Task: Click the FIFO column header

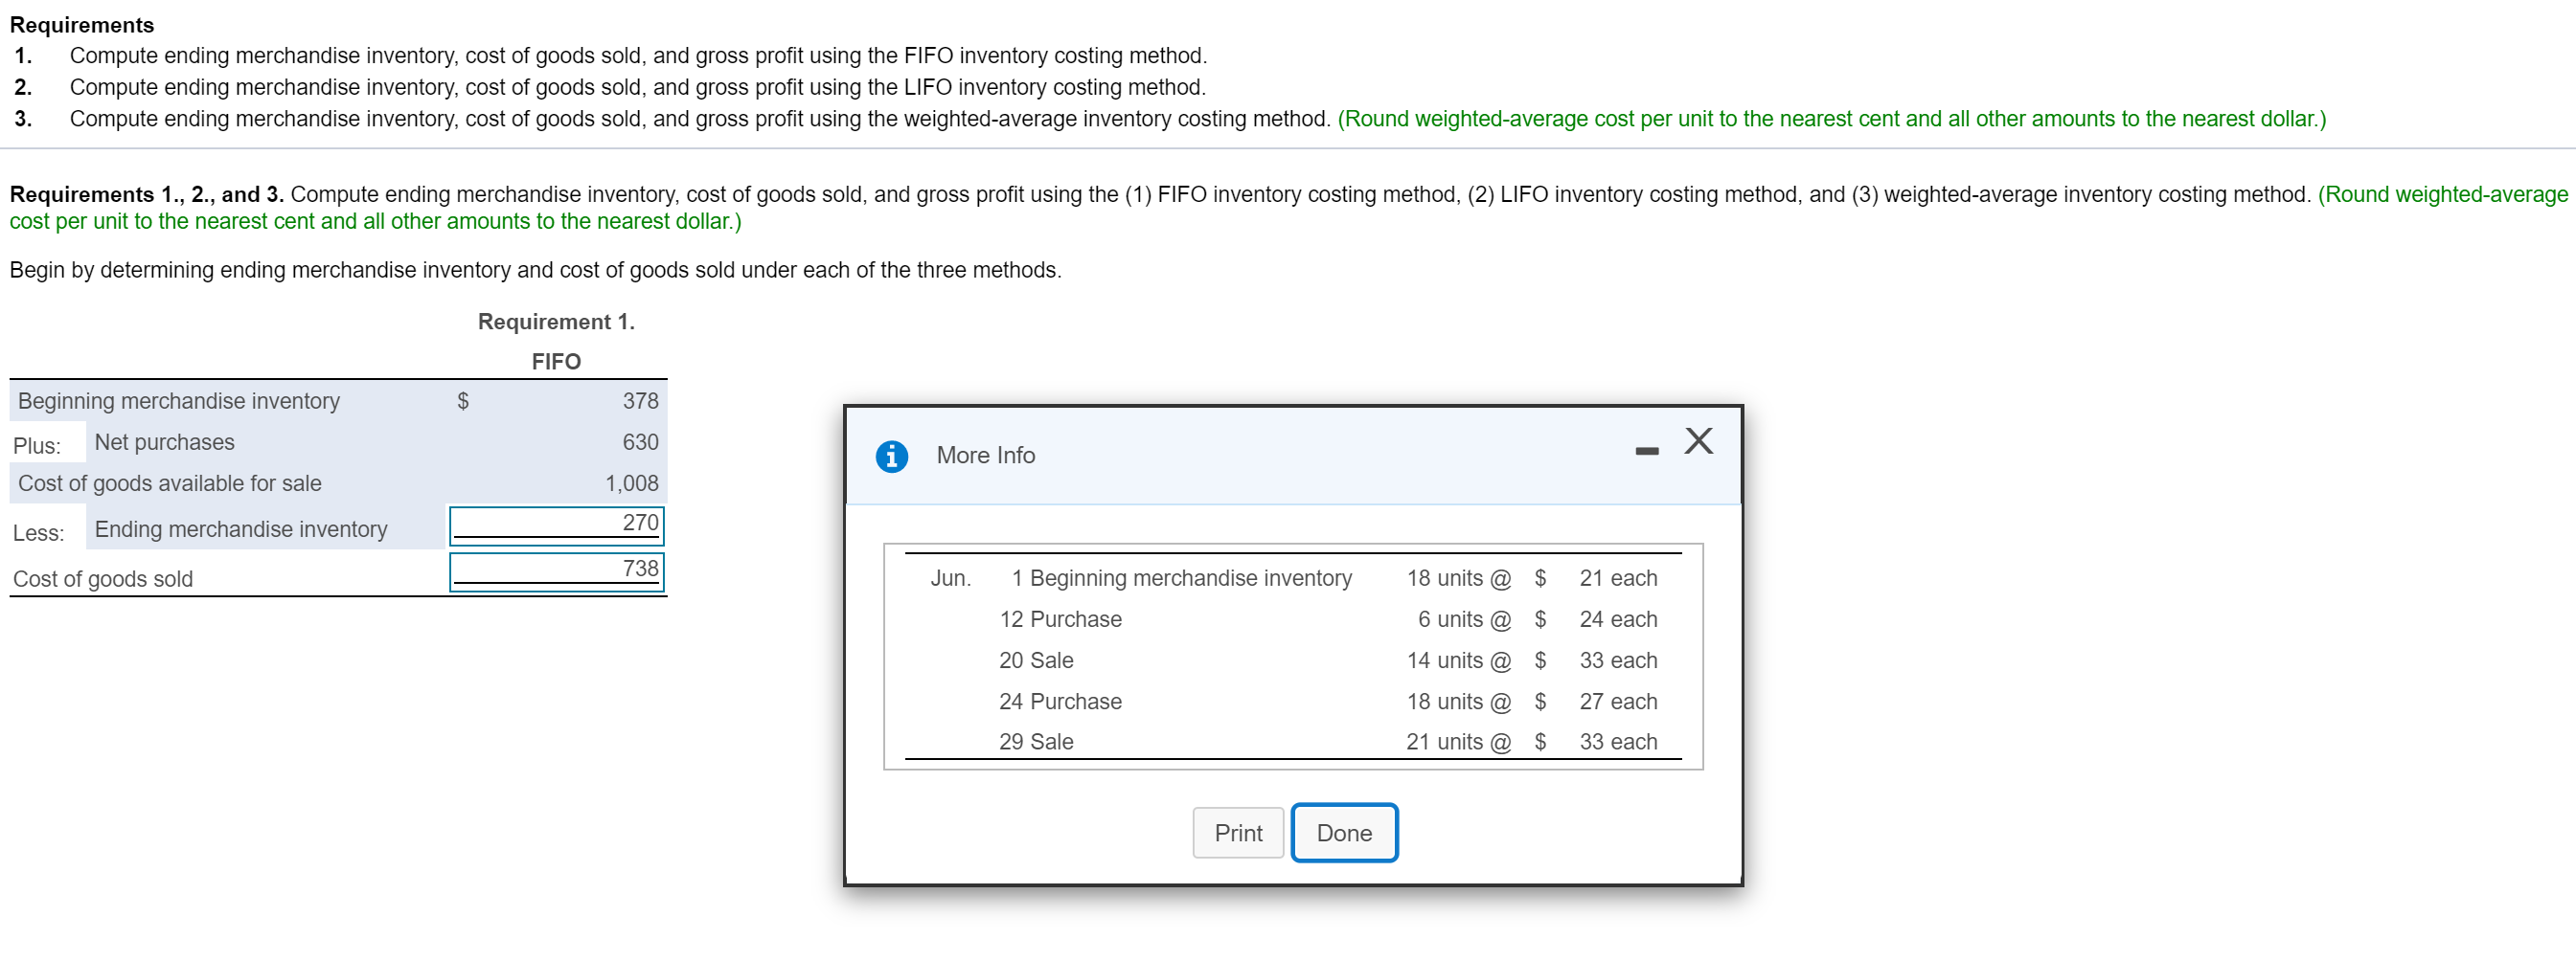Action: [556, 361]
